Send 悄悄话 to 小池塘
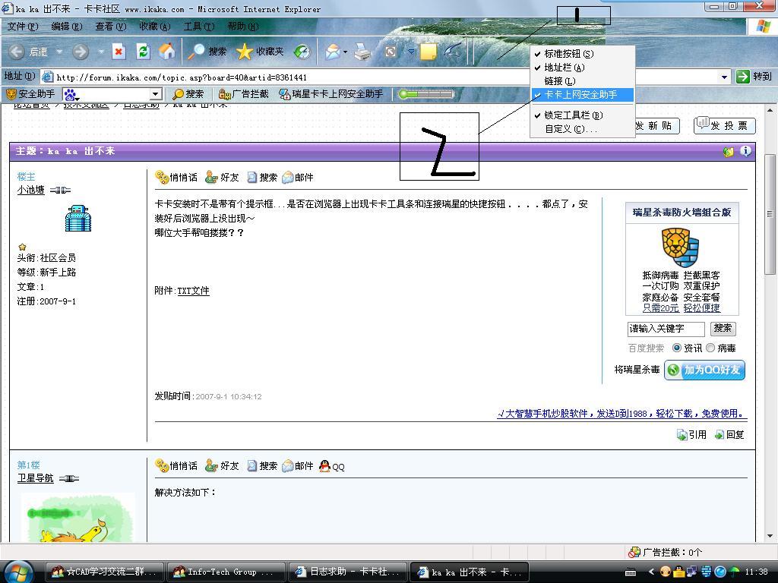 pyautogui.click(x=176, y=177)
